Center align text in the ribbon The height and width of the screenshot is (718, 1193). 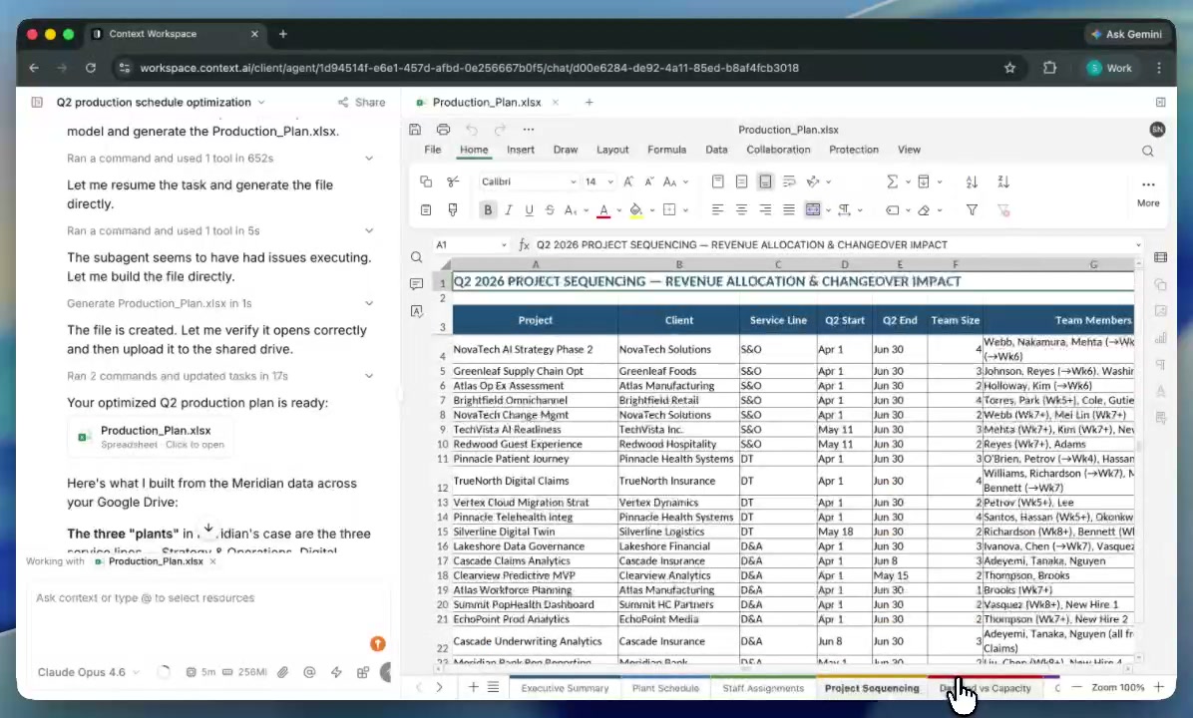pos(741,210)
